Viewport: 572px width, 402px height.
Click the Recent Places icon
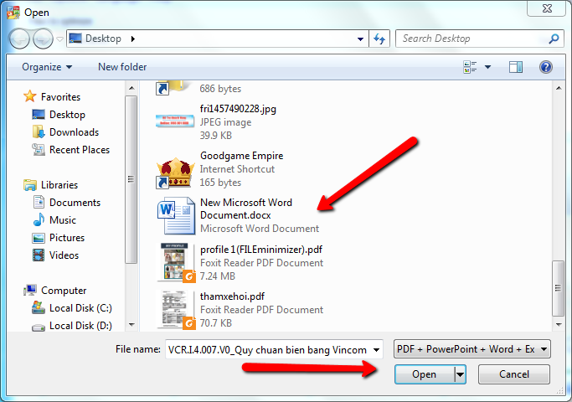(39, 150)
